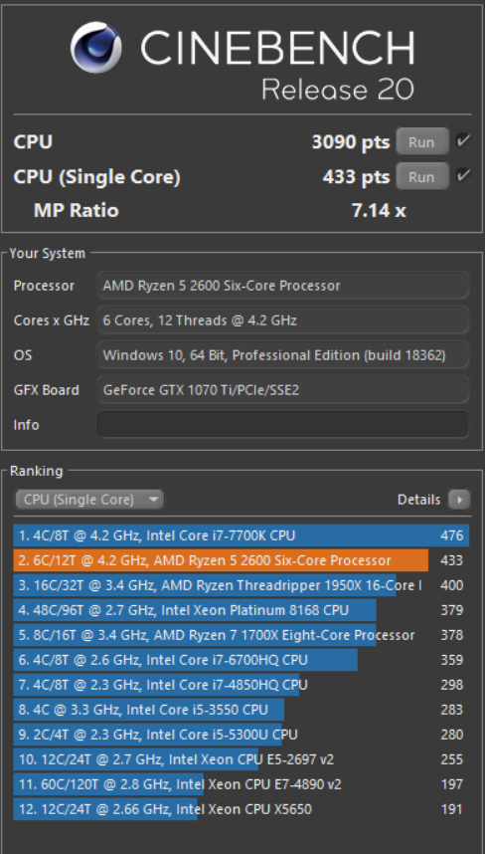Select the OS information field

click(282, 355)
